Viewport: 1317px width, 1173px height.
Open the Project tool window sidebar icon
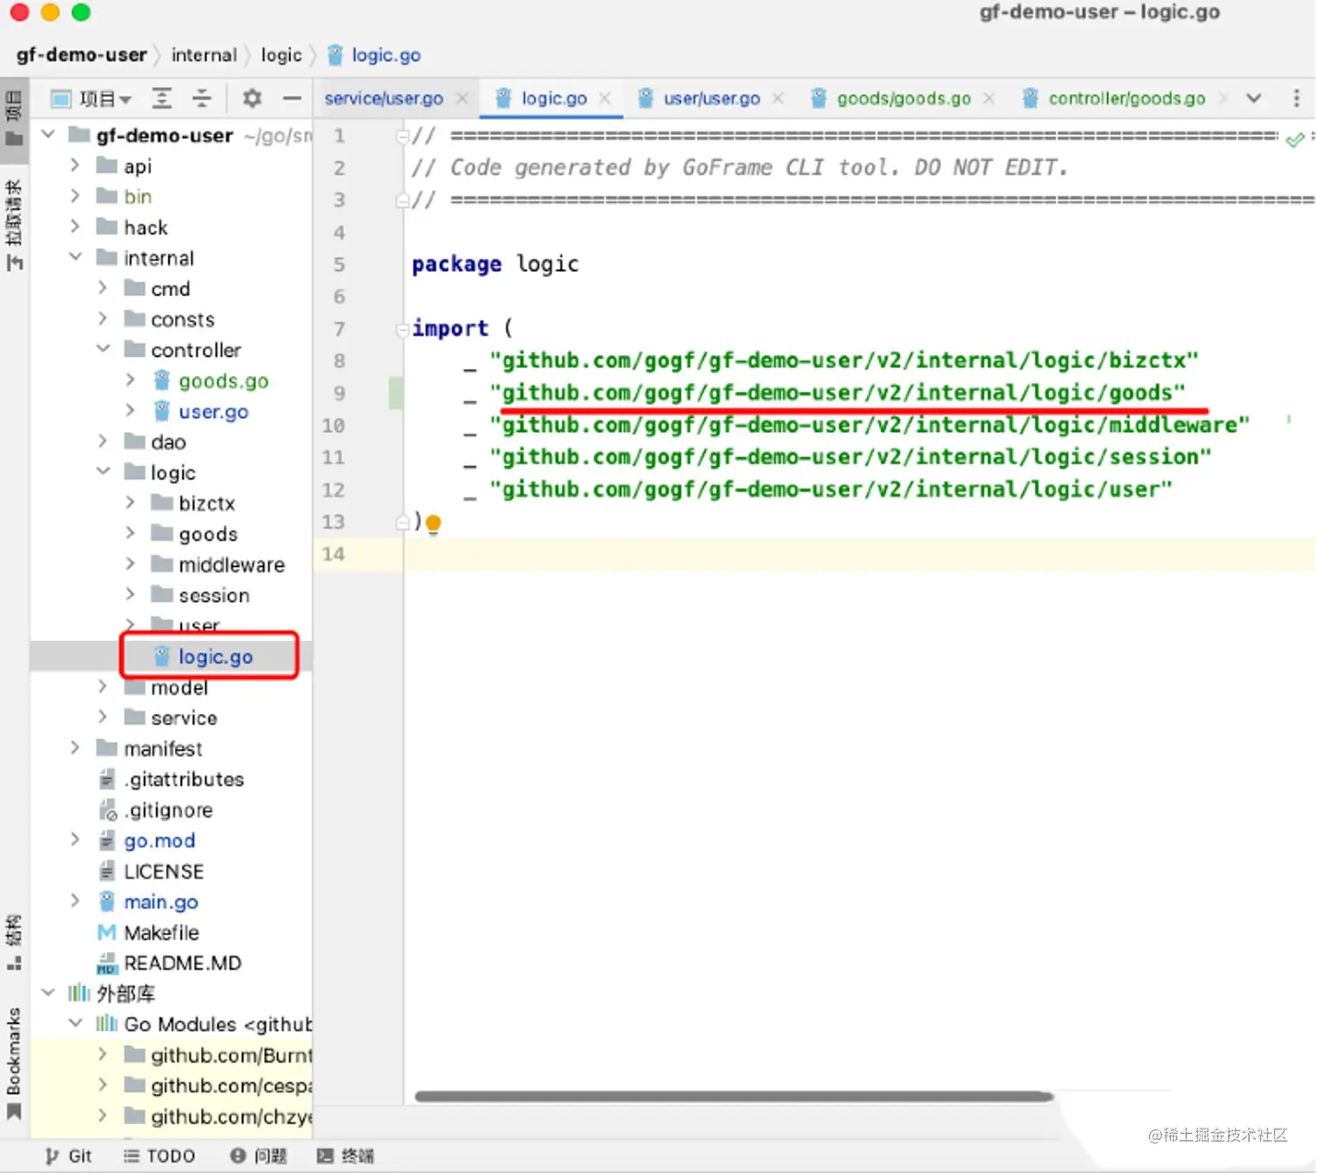point(14,118)
